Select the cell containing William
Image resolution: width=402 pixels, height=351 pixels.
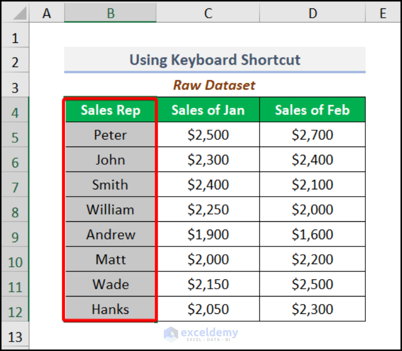(x=110, y=210)
